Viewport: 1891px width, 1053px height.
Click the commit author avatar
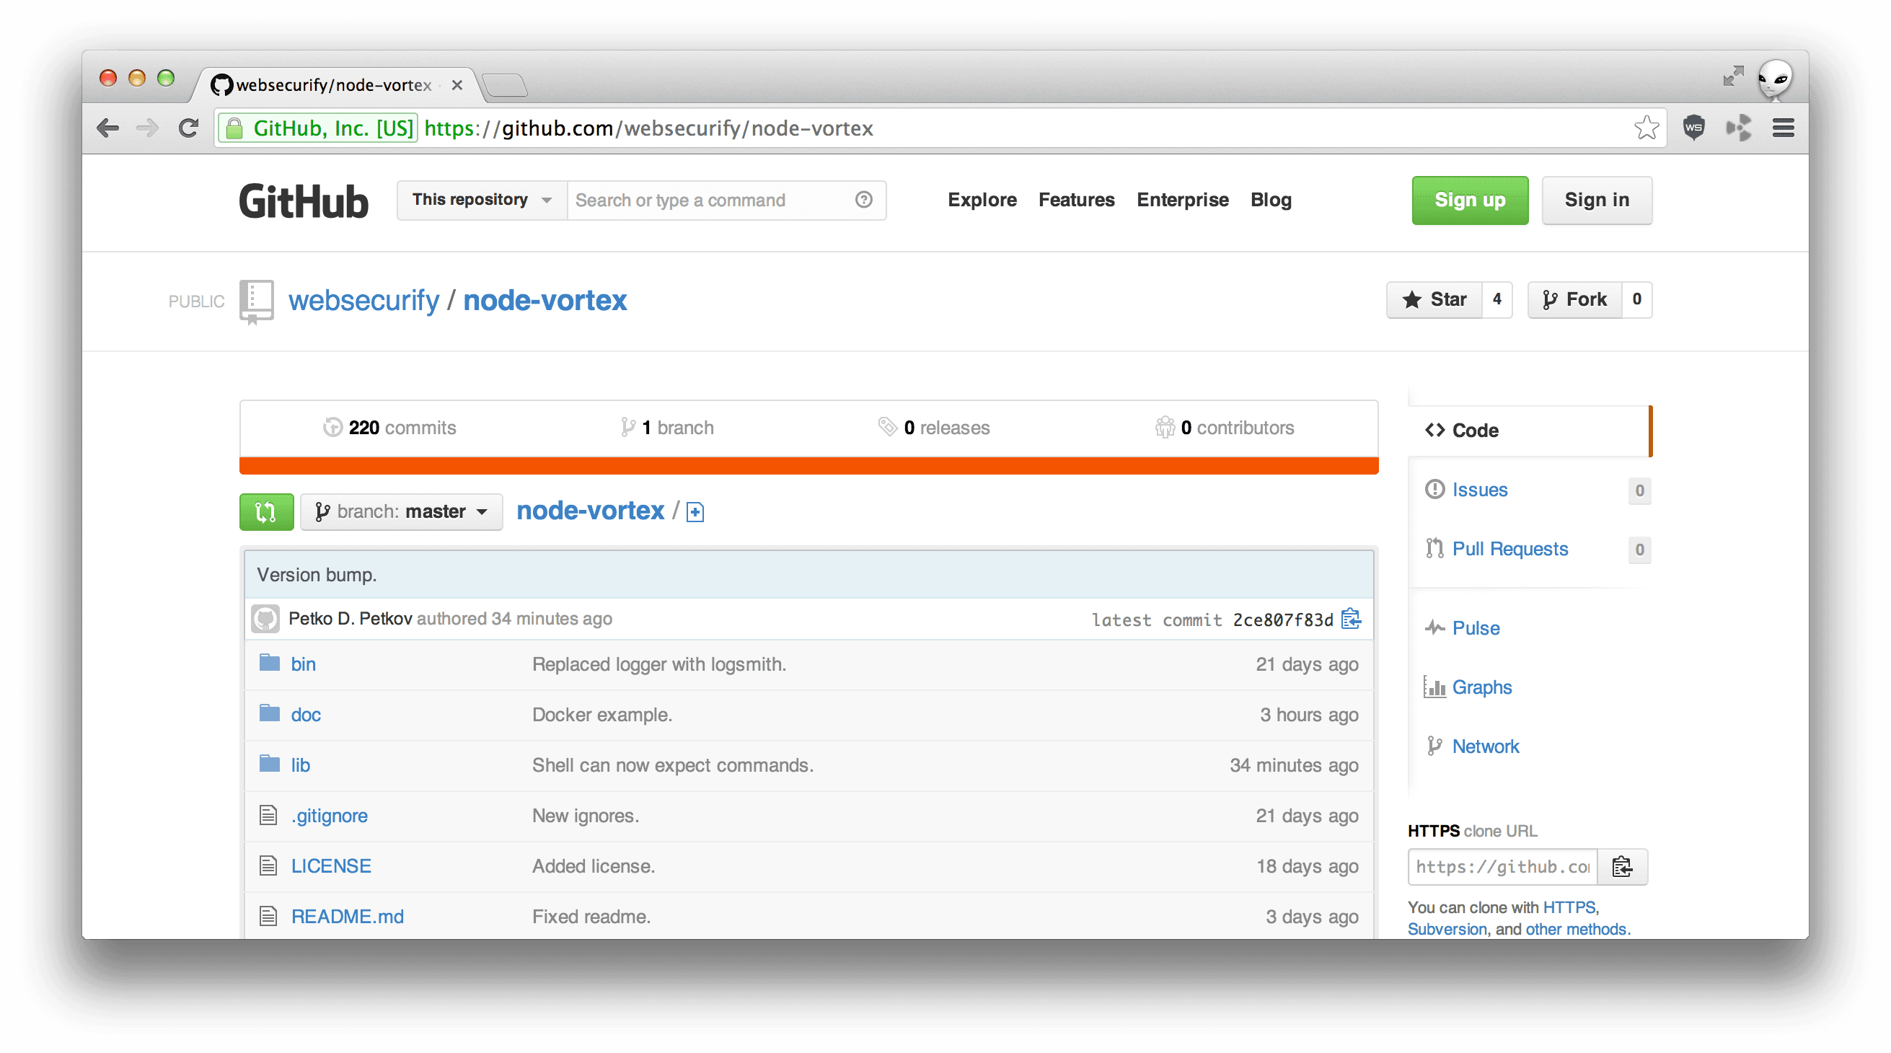pyautogui.click(x=265, y=619)
